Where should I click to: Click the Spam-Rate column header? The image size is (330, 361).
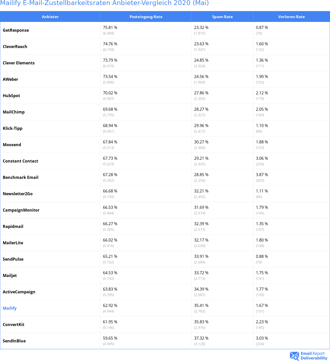tap(222, 17)
